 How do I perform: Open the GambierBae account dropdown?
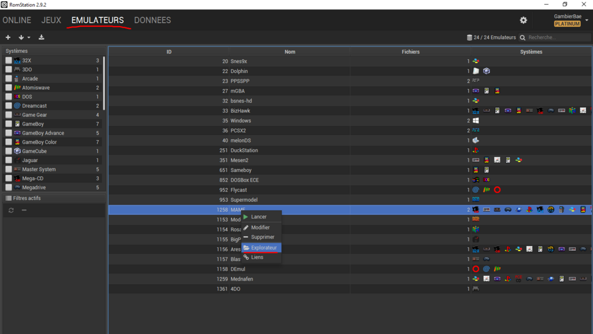click(586, 20)
